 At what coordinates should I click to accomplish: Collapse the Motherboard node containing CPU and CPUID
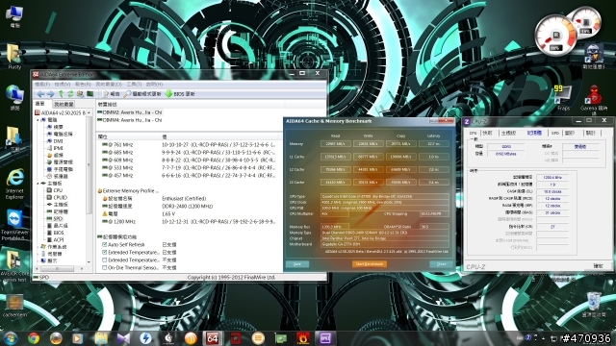point(38,184)
